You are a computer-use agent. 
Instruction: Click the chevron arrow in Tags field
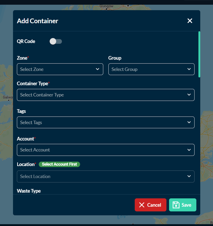click(189, 122)
